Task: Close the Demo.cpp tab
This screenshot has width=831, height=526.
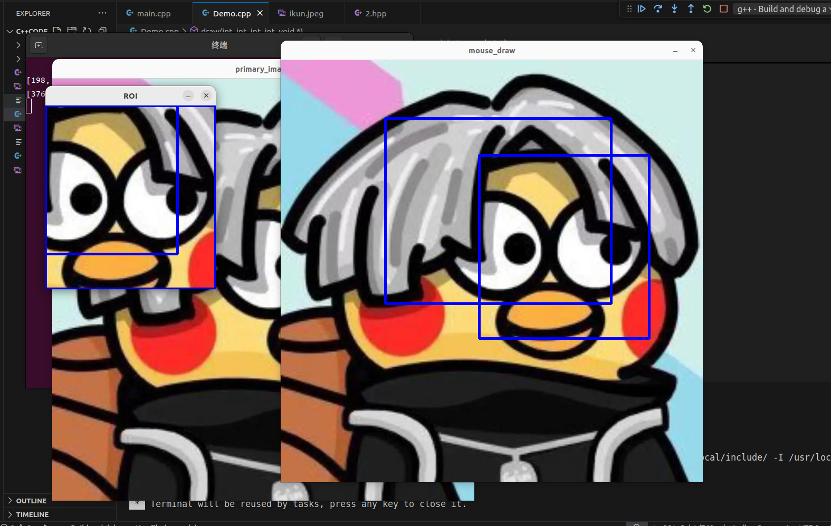Action: coord(260,13)
